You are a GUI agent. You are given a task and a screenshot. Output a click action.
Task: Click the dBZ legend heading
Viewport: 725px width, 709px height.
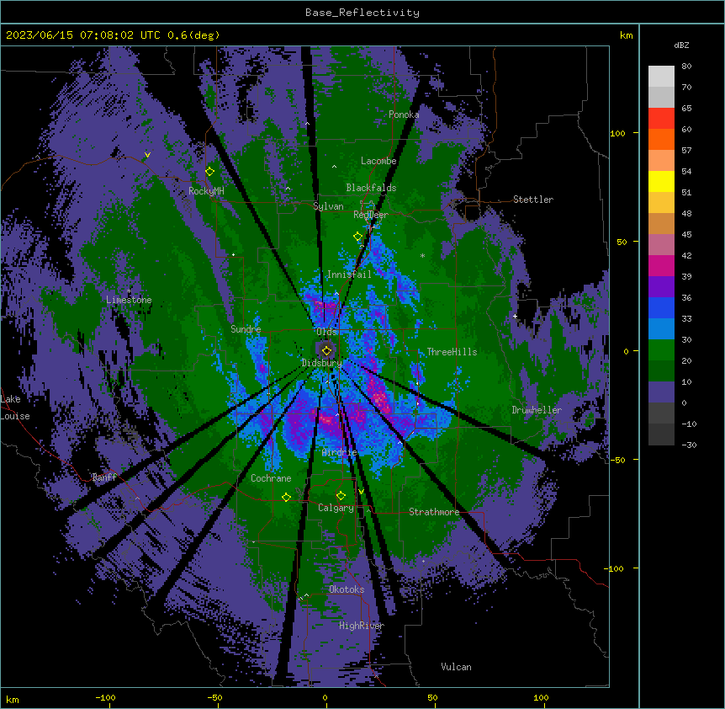pyautogui.click(x=681, y=45)
